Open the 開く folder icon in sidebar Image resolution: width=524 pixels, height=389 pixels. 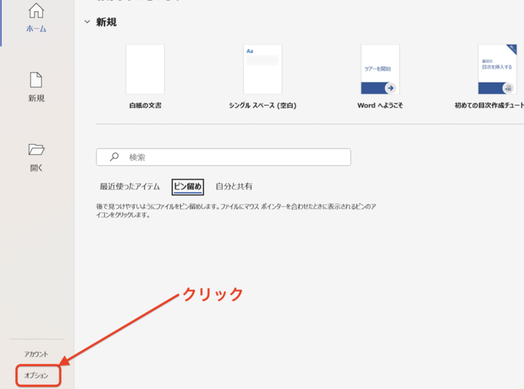pos(36,149)
